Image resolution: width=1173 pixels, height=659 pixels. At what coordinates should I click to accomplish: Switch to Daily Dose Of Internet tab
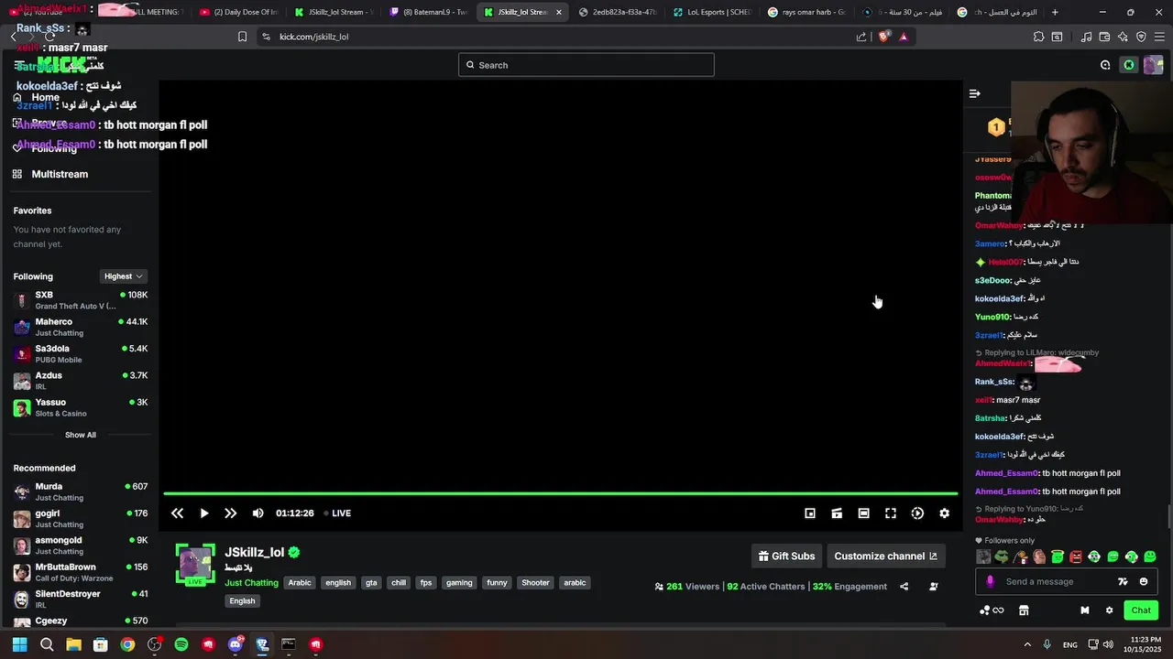(x=237, y=12)
